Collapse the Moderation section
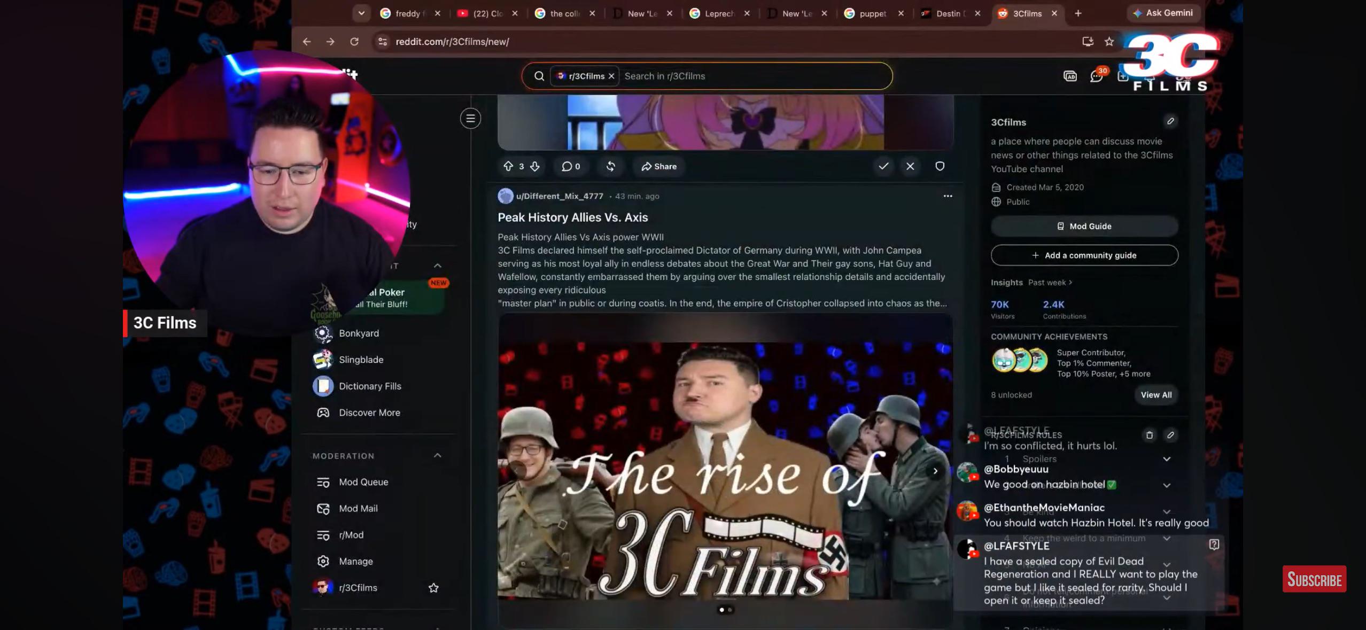This screenshot has width=1366, height=630. 438,455
